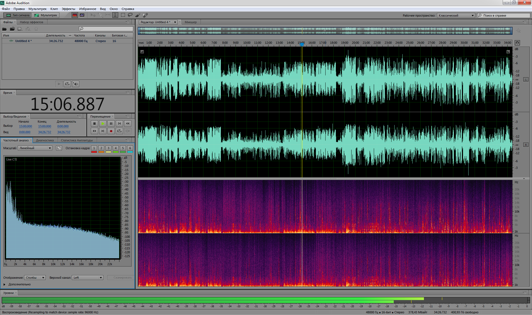Click the Pause playback button

point(111,124)
